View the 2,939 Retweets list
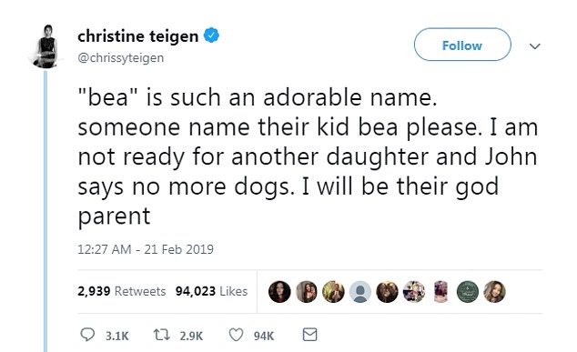 point(121,291)
